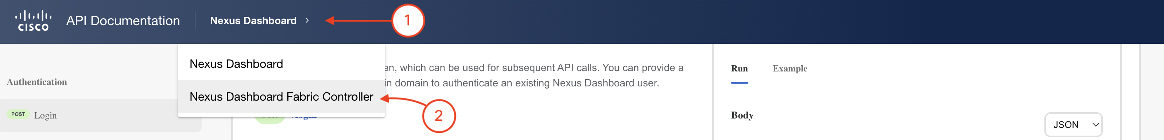Select the Authentication section in sidebar
Screen dimensions: 1164x140
pos(36,82)
